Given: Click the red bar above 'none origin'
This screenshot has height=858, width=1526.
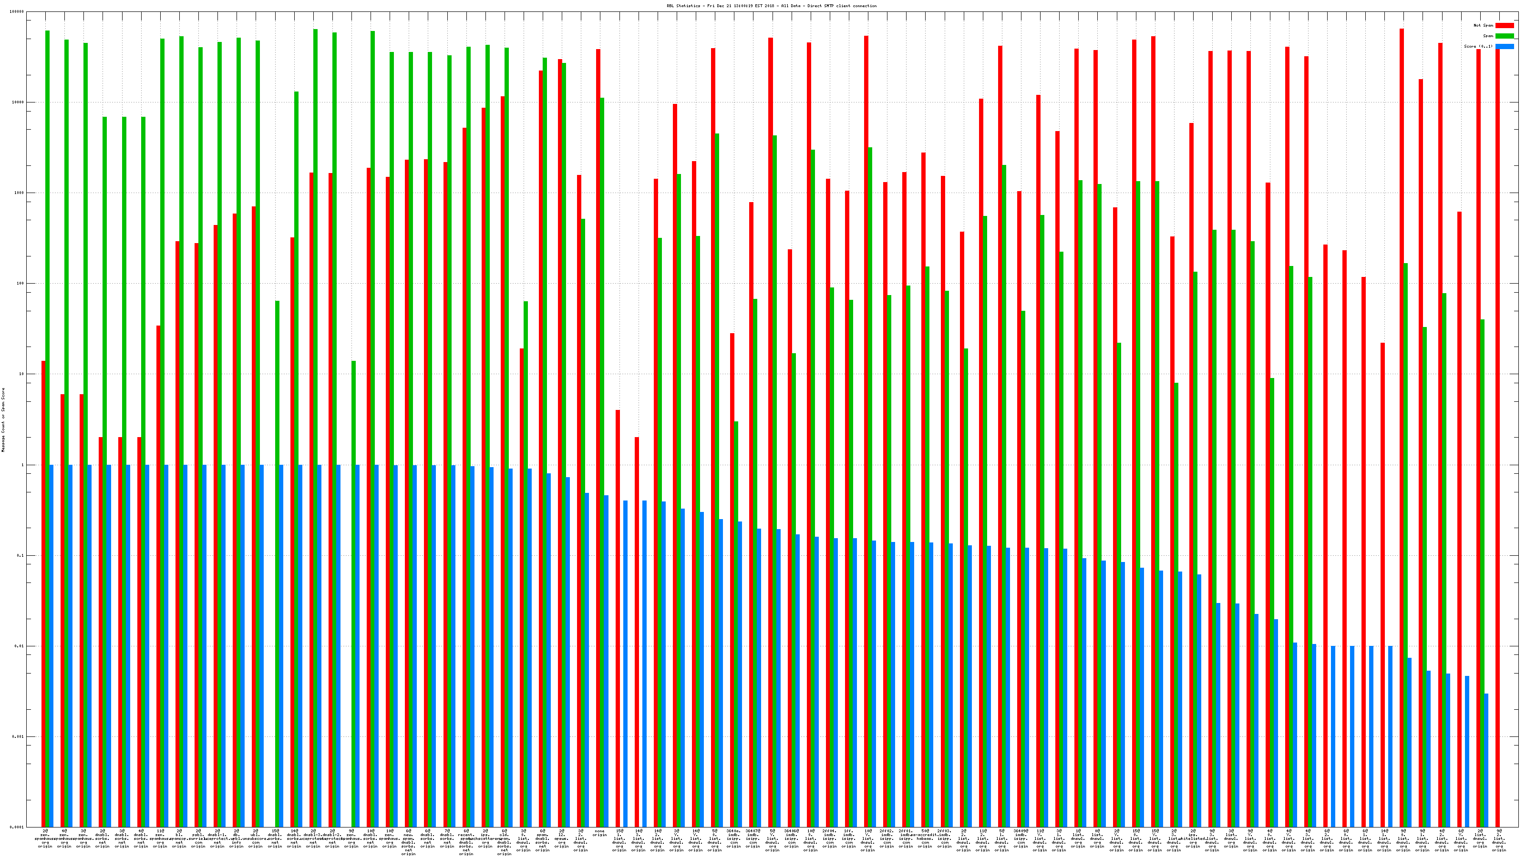Looking at the screenshot, I should [x=598, y=296].
